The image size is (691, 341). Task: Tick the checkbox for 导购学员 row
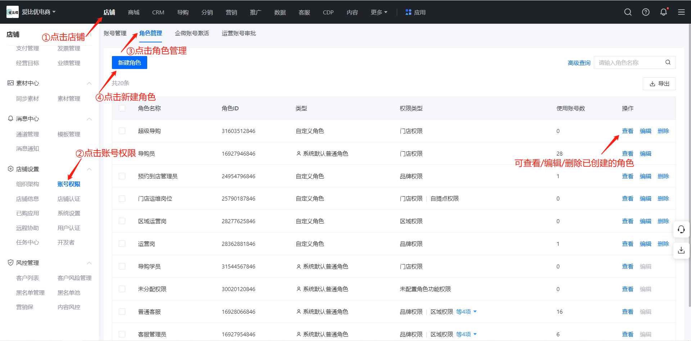[122, 266]
